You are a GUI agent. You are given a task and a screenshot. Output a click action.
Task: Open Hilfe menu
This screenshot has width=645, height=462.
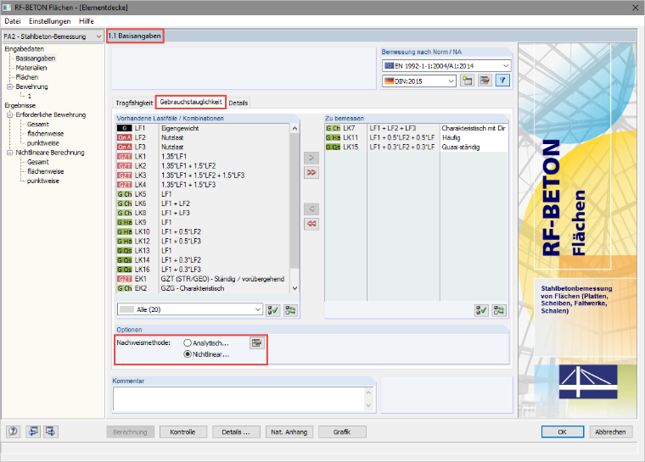click(87, 21)
